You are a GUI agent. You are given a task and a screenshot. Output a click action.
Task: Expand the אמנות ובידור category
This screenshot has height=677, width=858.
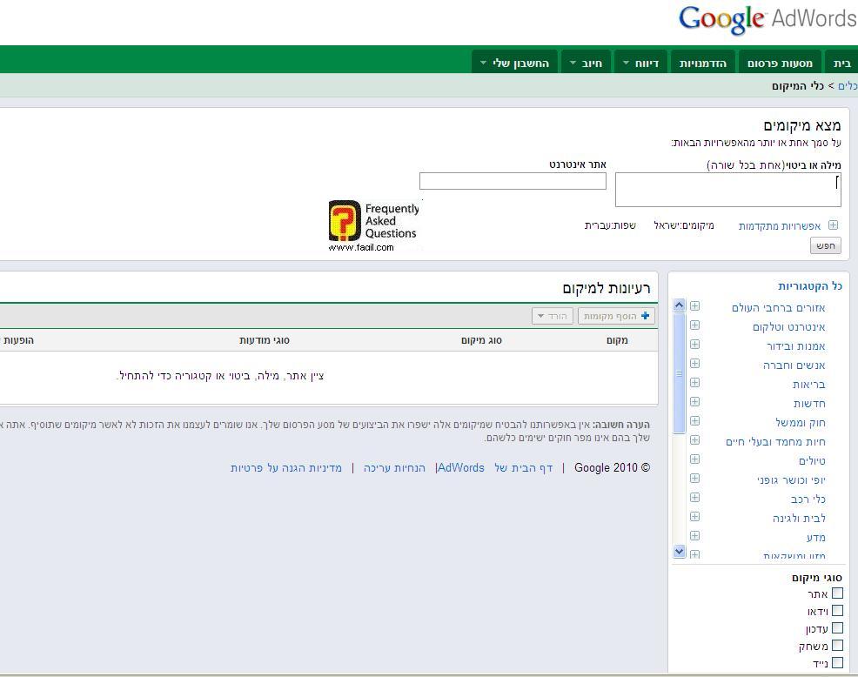(x=695, y=345)
